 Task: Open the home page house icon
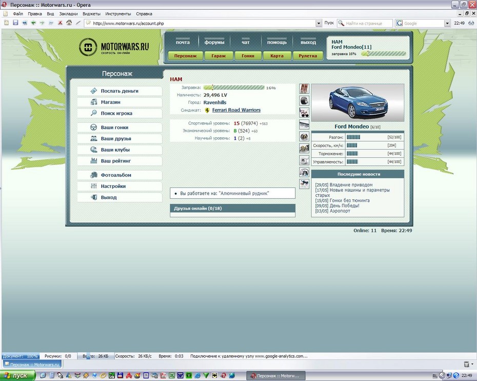[69, 23]
